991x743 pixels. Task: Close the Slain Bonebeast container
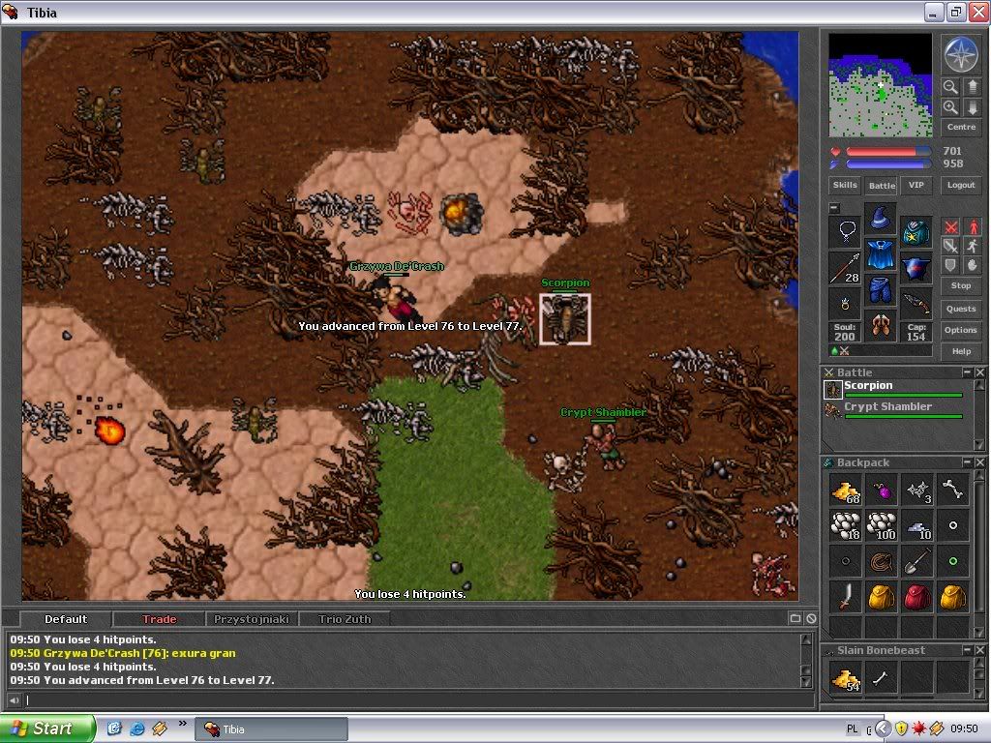point(979,650)
